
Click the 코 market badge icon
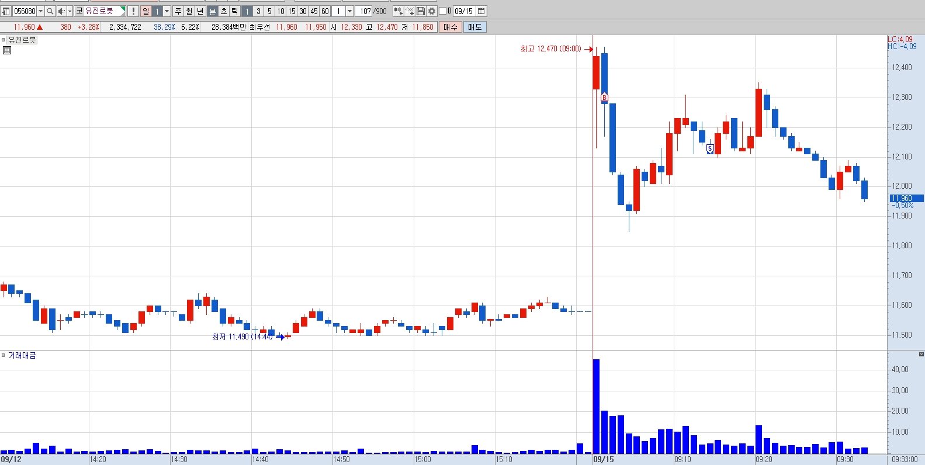(x=79, y=11)
